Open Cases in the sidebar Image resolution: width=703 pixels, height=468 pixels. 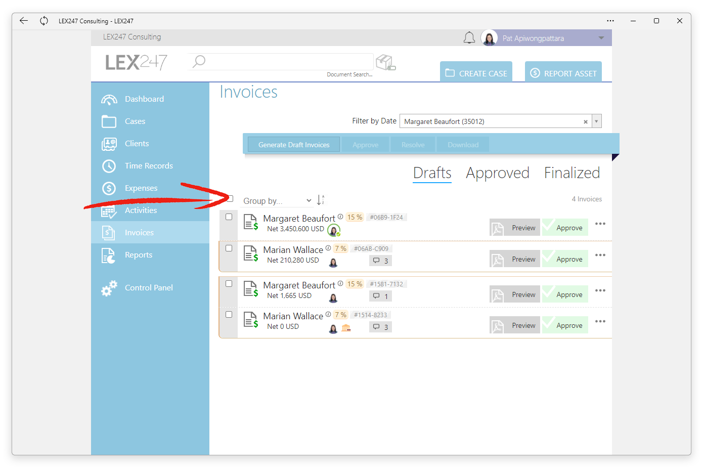point(150,121)
